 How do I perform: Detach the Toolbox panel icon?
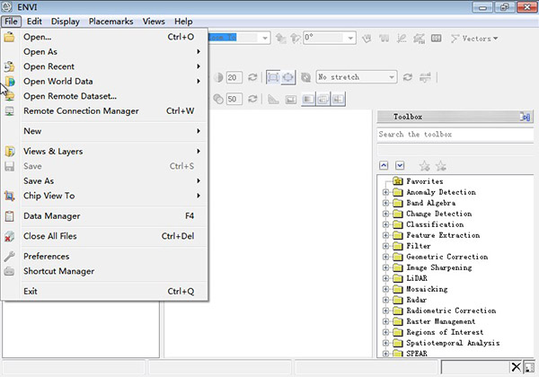click(x=526, y=117)
